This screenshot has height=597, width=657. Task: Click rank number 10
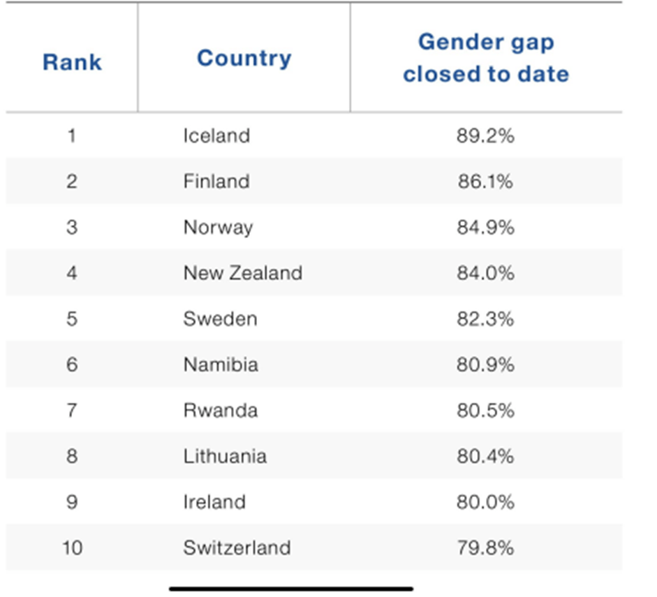(72, 547)
